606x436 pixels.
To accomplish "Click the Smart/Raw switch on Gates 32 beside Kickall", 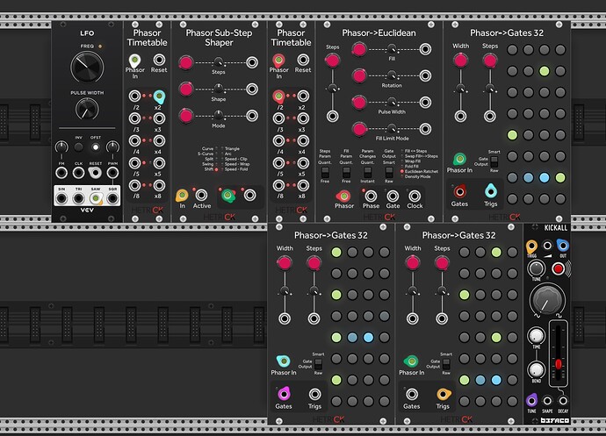I will [x=446, y=364].
